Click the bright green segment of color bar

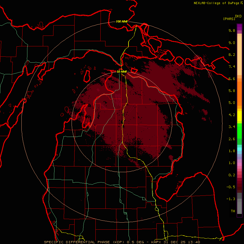pos(239,131)
